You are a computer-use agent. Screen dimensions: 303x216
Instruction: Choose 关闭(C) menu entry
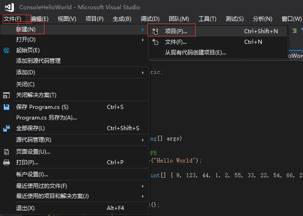click(x=74, y=84)
